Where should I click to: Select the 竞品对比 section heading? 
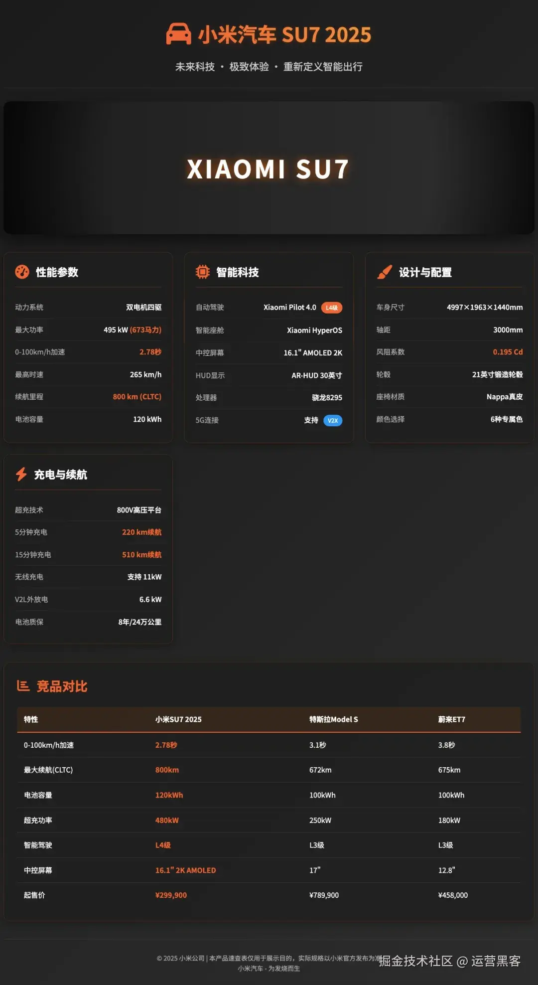[x=62, y=686]
